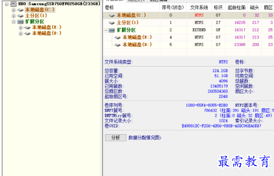Click head value 200 in D: row
Image resolution: width=274 pixels, height=176 pixels.
pyautogui.click(x=256, y=45)
